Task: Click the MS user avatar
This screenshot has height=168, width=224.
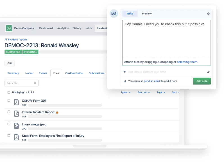Action: (114, 13)
